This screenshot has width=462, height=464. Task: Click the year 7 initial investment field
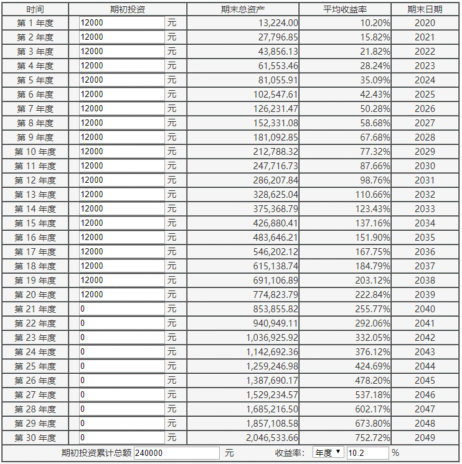(121, 109)
